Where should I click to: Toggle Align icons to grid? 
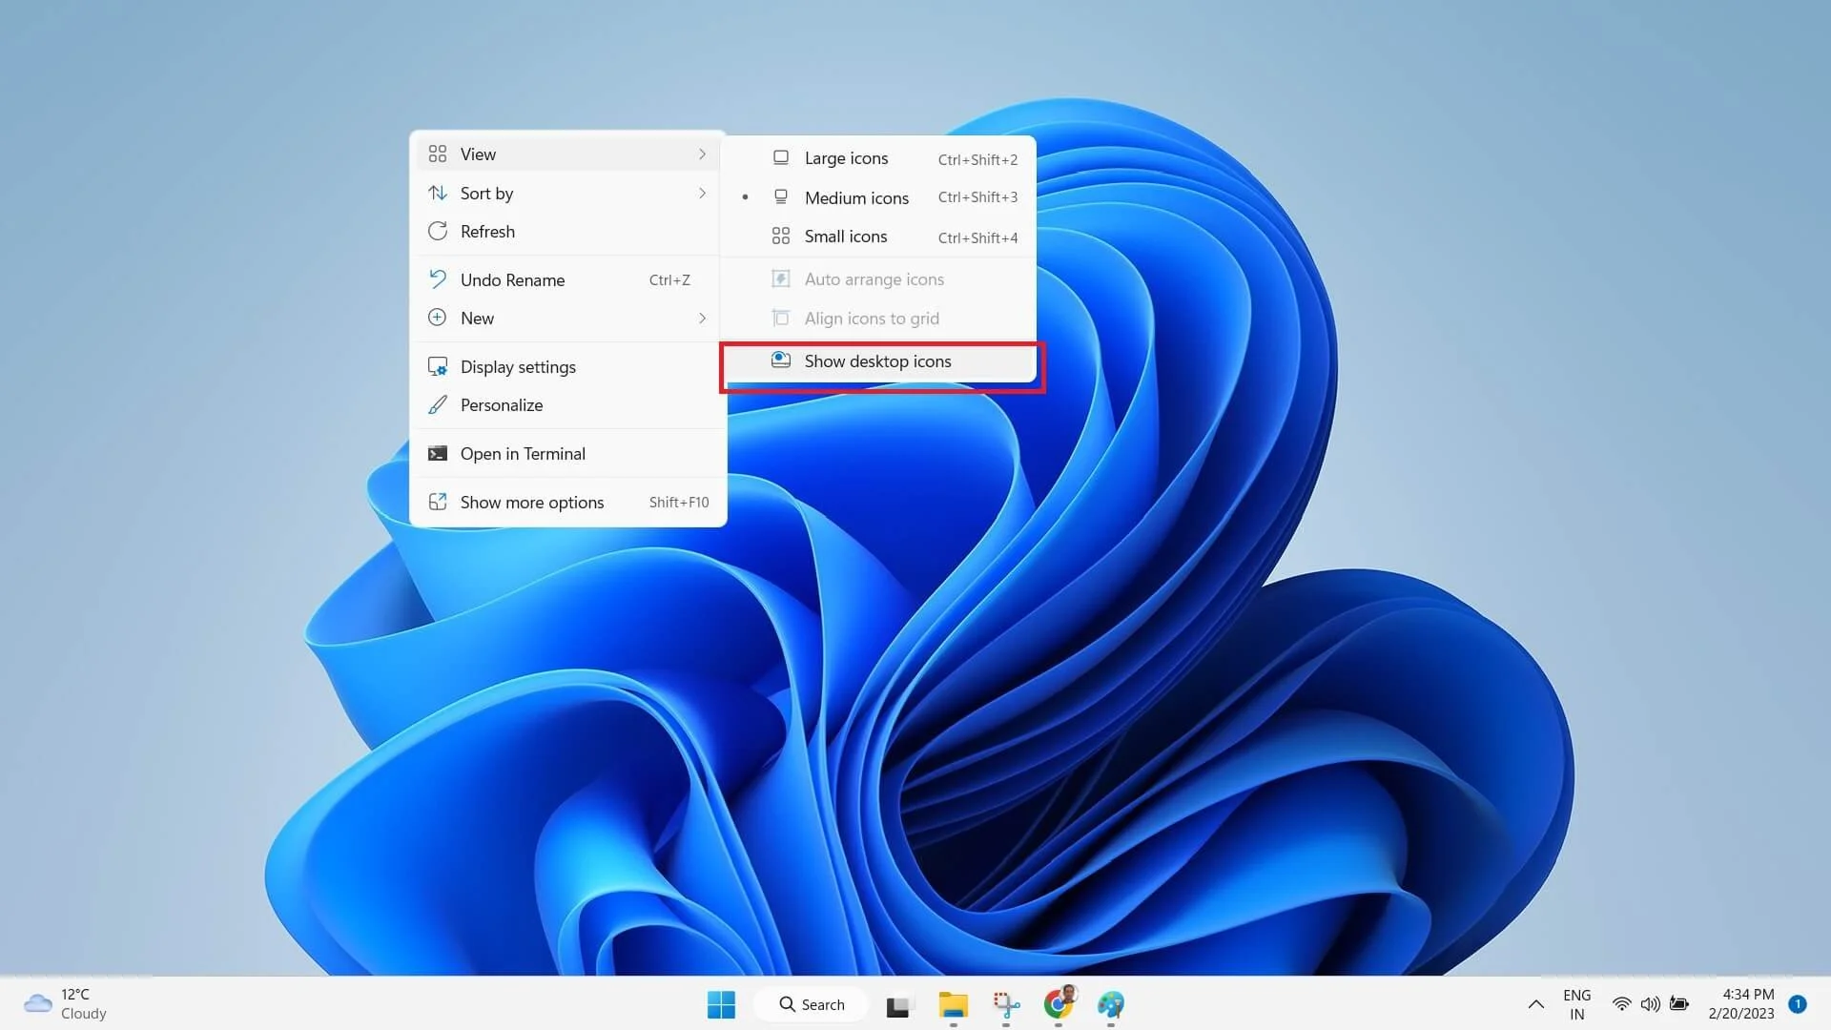(x=871, y=318)
